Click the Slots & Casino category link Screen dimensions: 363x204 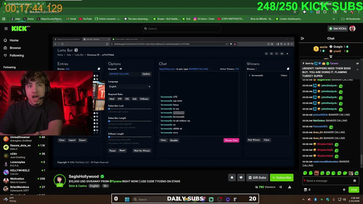point(78,186)
